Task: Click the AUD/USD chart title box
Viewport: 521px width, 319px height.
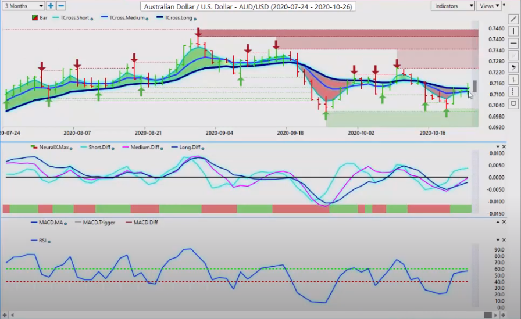Action: 248,6
